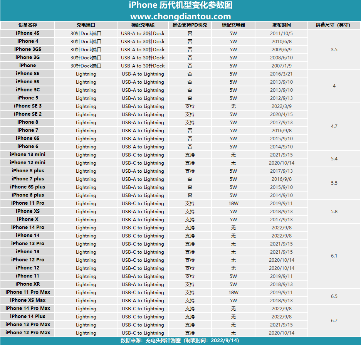Image resolution: width=361 pixels, height=345 pixels.
Task: Click the 数据来源 footer text
Action: (x=180, y=341)
